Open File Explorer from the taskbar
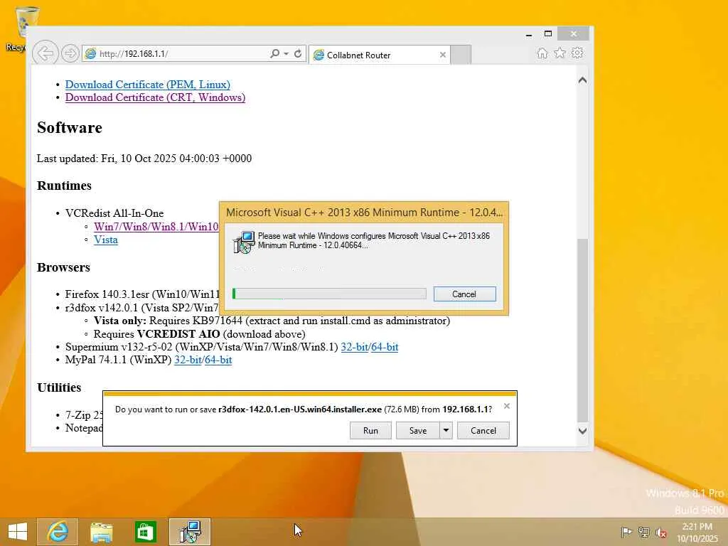 [101, 532]
